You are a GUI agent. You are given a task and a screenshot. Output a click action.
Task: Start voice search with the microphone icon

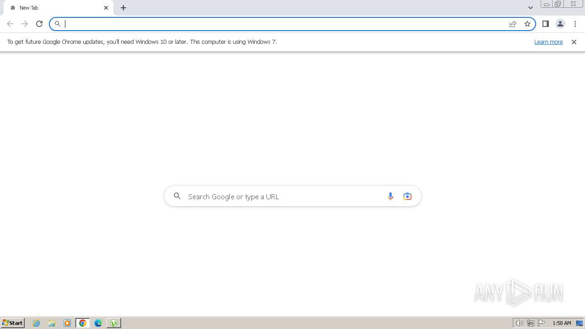pyautogui.click(x=390, y=196)
